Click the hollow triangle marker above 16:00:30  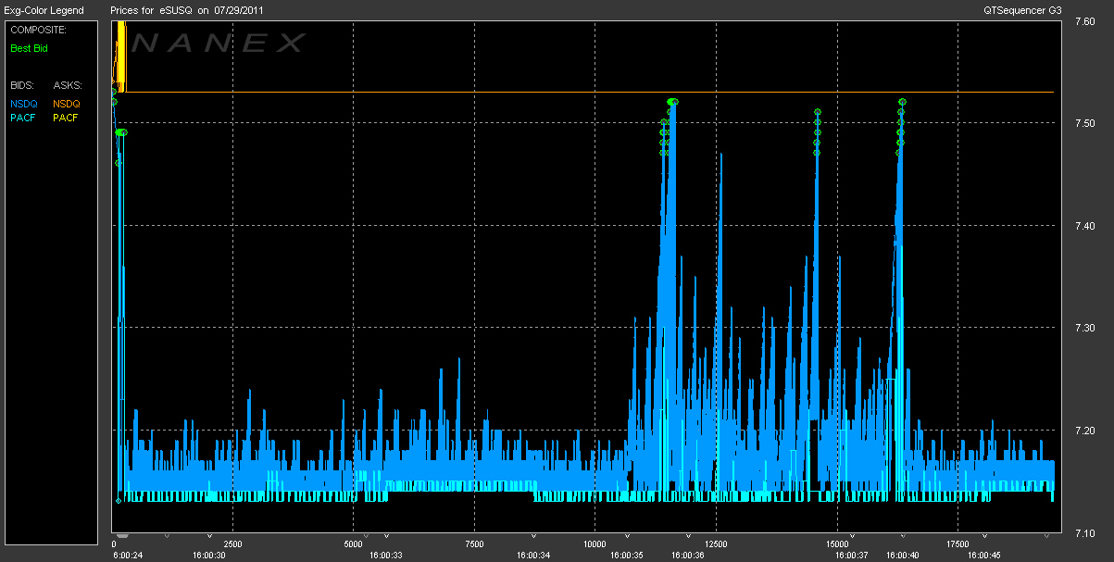click(209, 535)
